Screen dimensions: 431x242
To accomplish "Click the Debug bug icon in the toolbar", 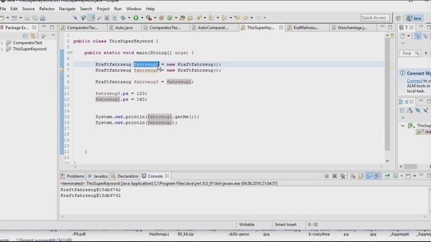I will (123, 18).
